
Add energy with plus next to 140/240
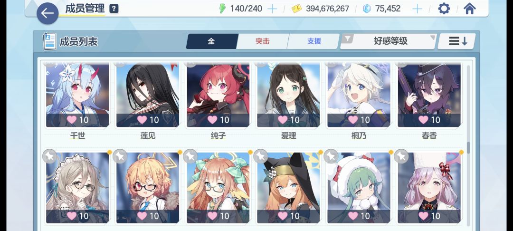coord(272,9)
